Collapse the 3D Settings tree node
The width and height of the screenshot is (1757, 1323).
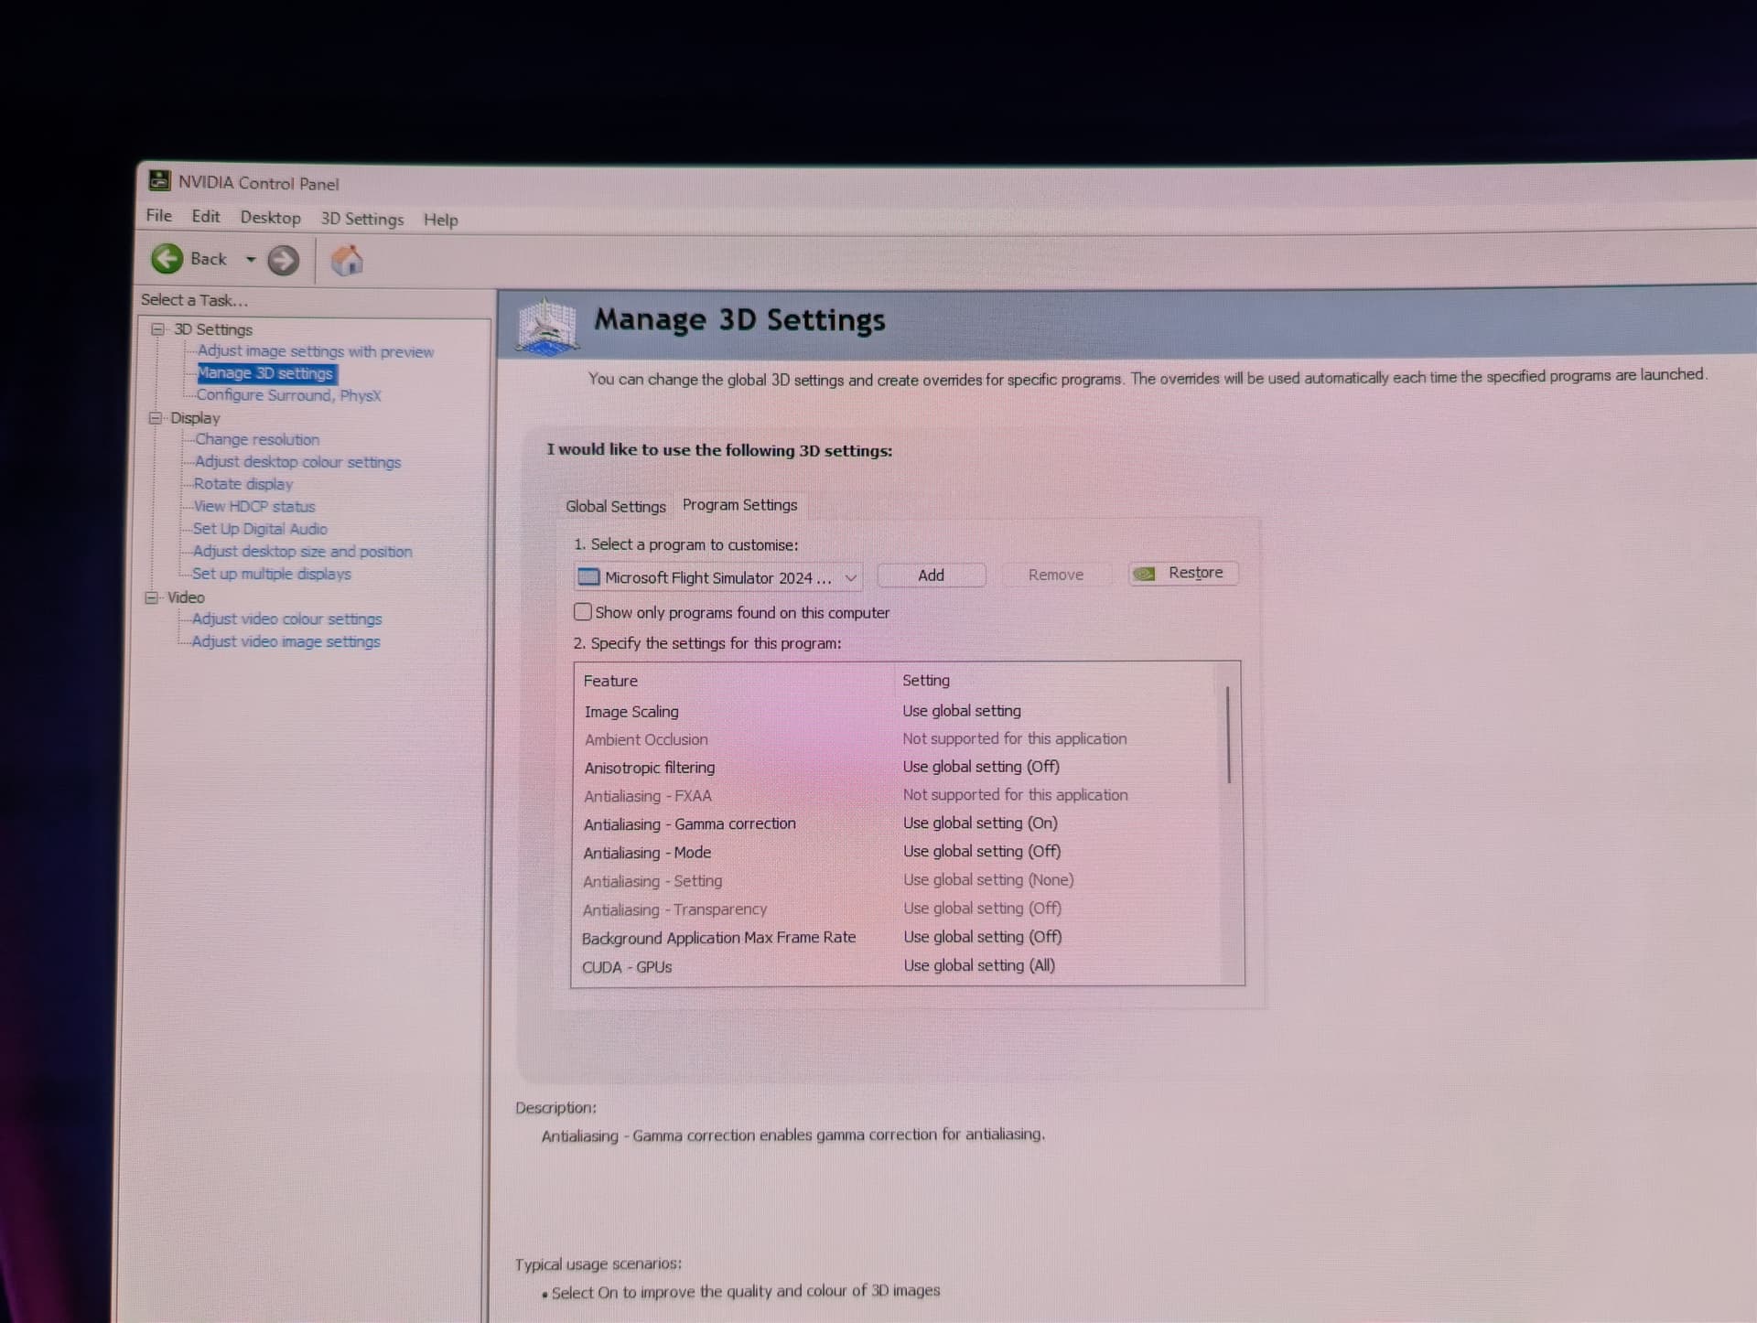(157, 329)
